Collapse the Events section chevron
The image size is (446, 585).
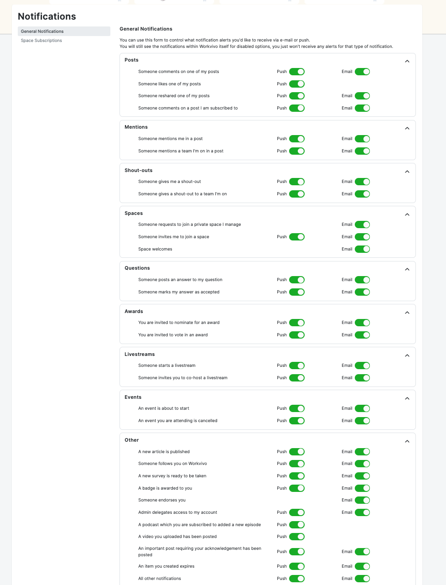click(x=407, y=398)
